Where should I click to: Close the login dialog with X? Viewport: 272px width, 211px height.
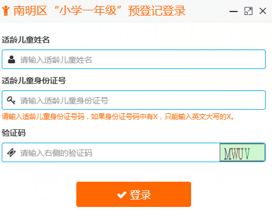point(263,11)
